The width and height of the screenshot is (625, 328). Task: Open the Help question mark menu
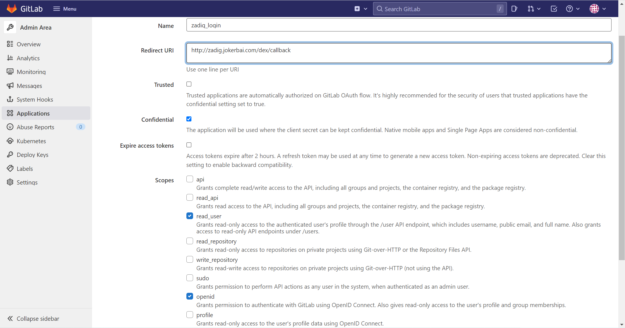tap(573, 9)
